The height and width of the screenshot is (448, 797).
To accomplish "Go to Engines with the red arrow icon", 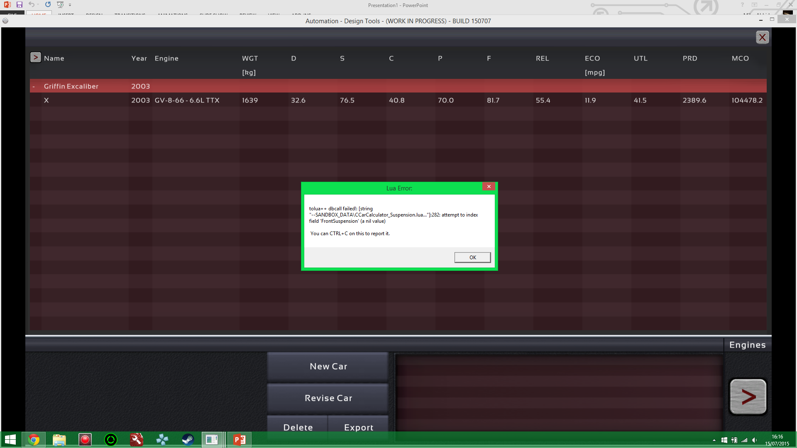I will 748,397.
